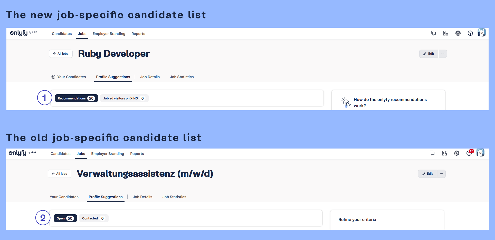
Task: Open the Job Statistics tab for Ruby Developer
Action: [182, 77]
